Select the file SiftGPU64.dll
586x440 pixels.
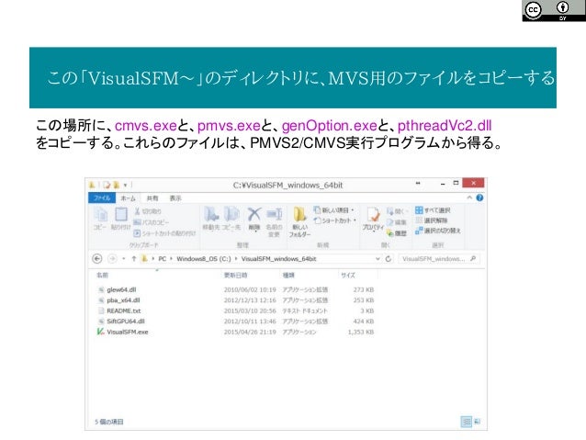click(x=126, y=322)
